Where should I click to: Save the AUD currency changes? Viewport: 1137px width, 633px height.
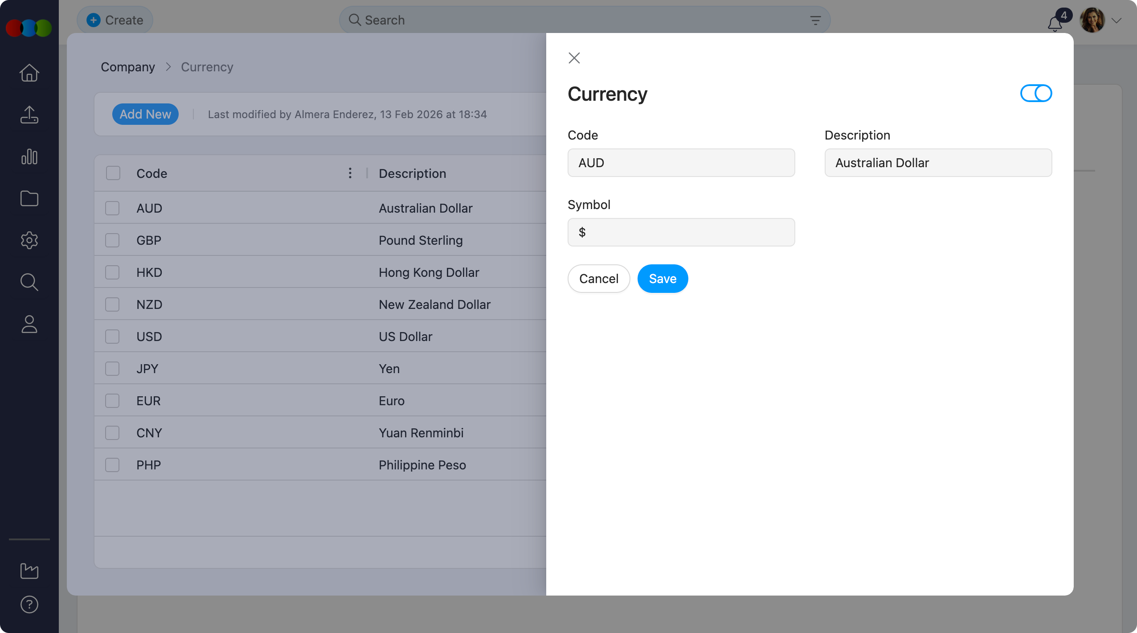pyautogui.click(x=662, y=279)
